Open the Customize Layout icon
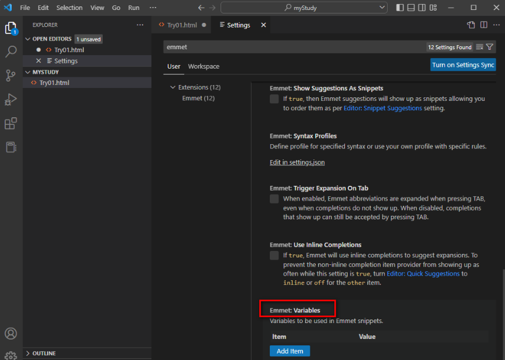Screen dimensions: 505x360 433,8
